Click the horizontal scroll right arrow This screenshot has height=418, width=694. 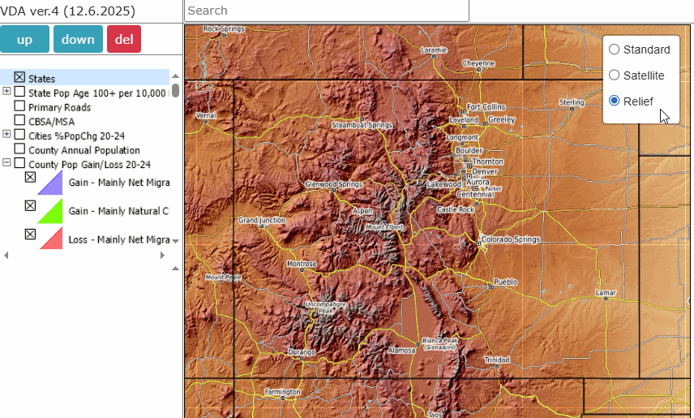pos(162,256)
